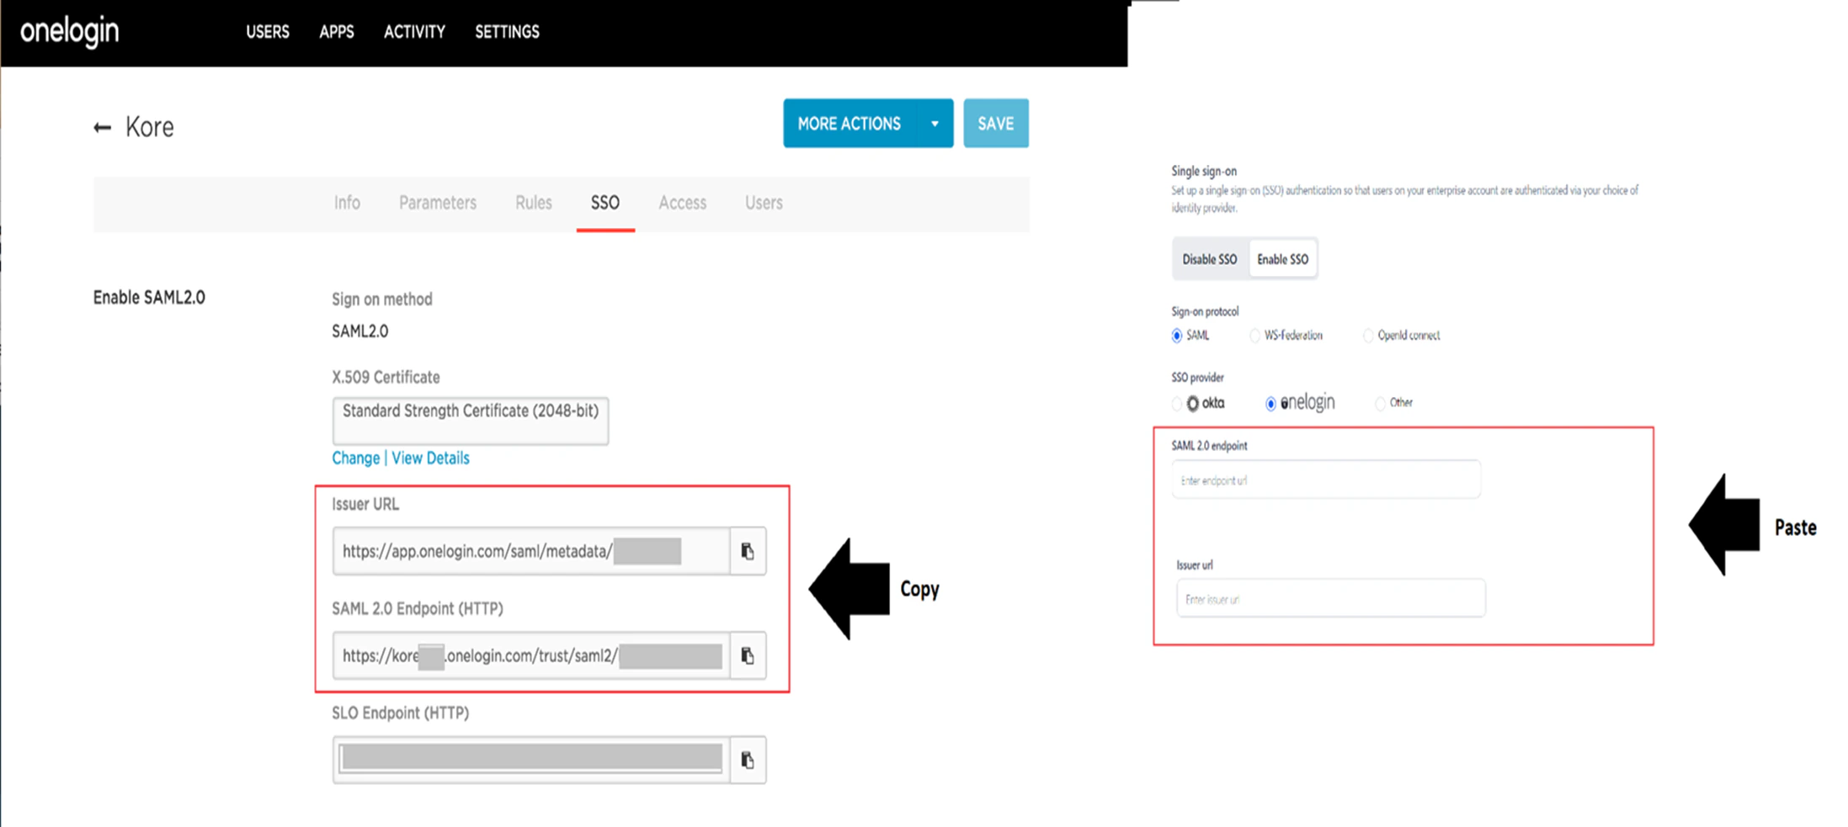Open the MORE ACTIONS dropdown
Viewport: 1848px width, 827px height.
point(848,123)
